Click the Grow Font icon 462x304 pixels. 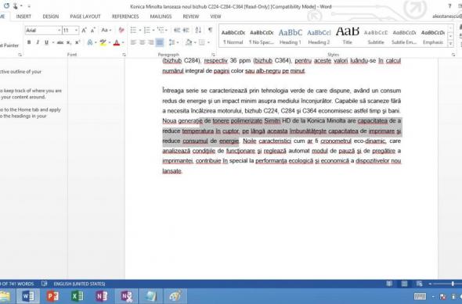(x=84, y=30)
